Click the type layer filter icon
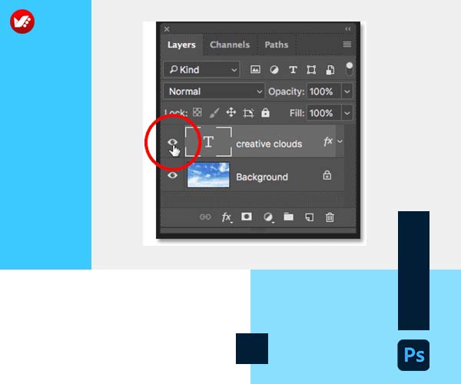This screenshot has height=384, width=461. click(293, 69)
